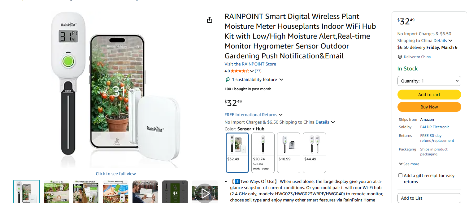
Task: Select the $20.74 single sensor option
Action: (263, 152)
